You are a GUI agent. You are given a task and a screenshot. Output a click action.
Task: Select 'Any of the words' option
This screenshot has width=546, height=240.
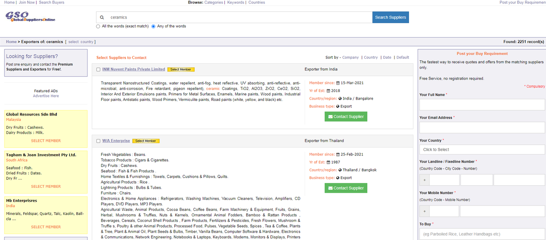click(x=153, y=26)
